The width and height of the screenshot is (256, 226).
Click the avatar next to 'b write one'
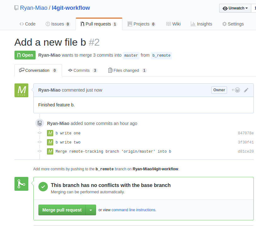click(x=50, y=133)
